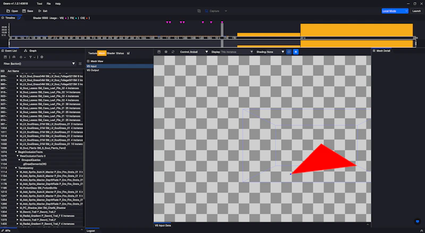The width and height of the screenshot is (425, 233).
Task: Click the tall orange timeline bar
Action: click(x=356, y=30)
